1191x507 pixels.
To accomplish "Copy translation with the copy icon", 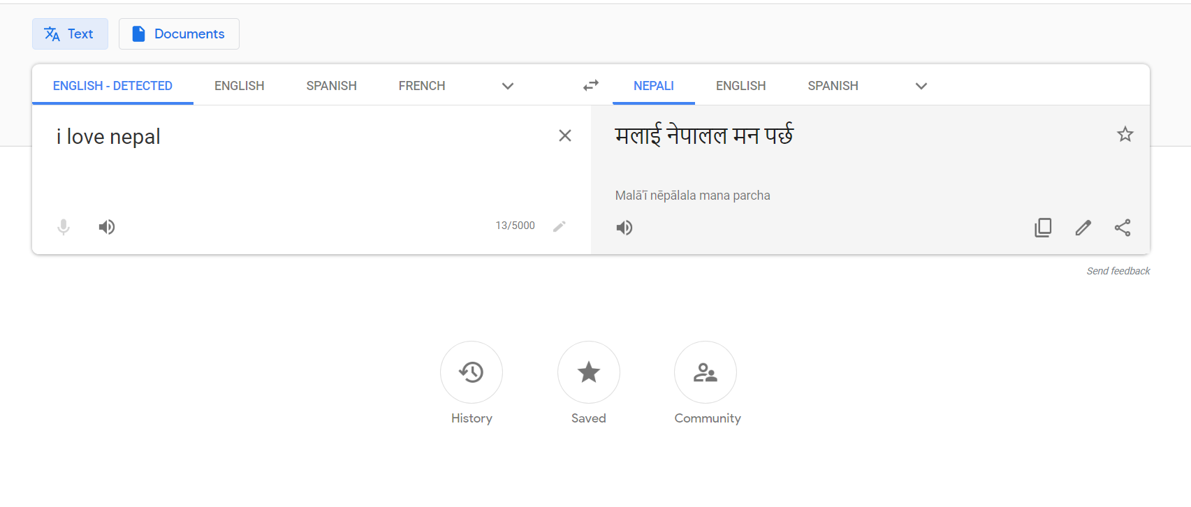I will (1043, 228).
